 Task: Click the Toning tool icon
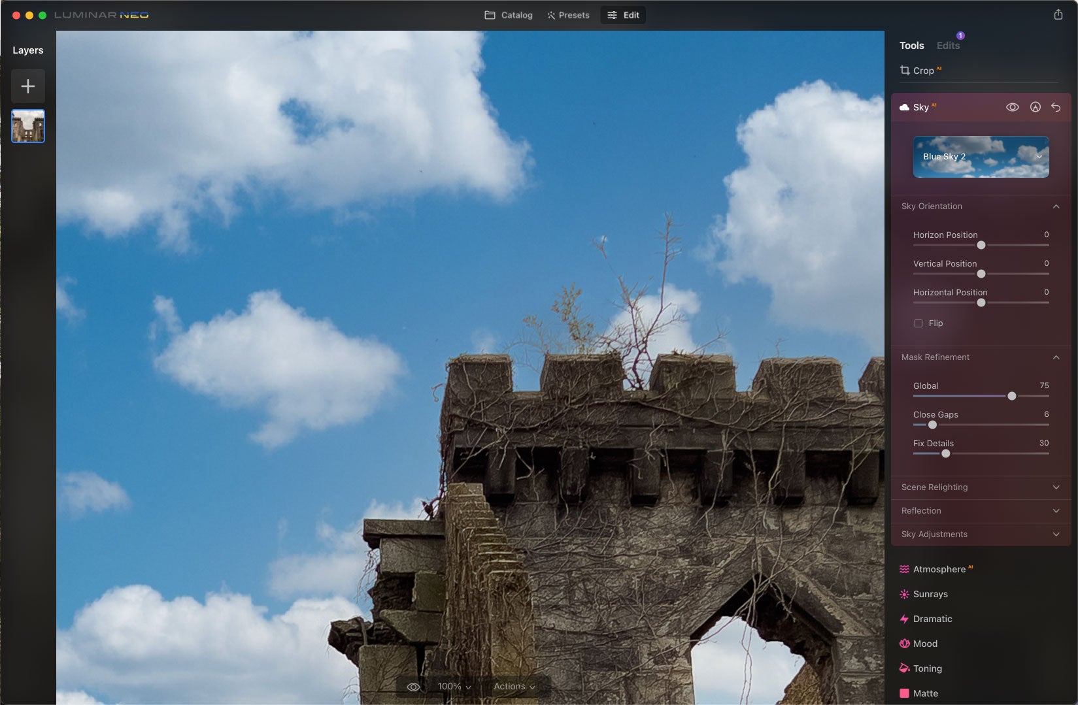(x=904, y=668)
